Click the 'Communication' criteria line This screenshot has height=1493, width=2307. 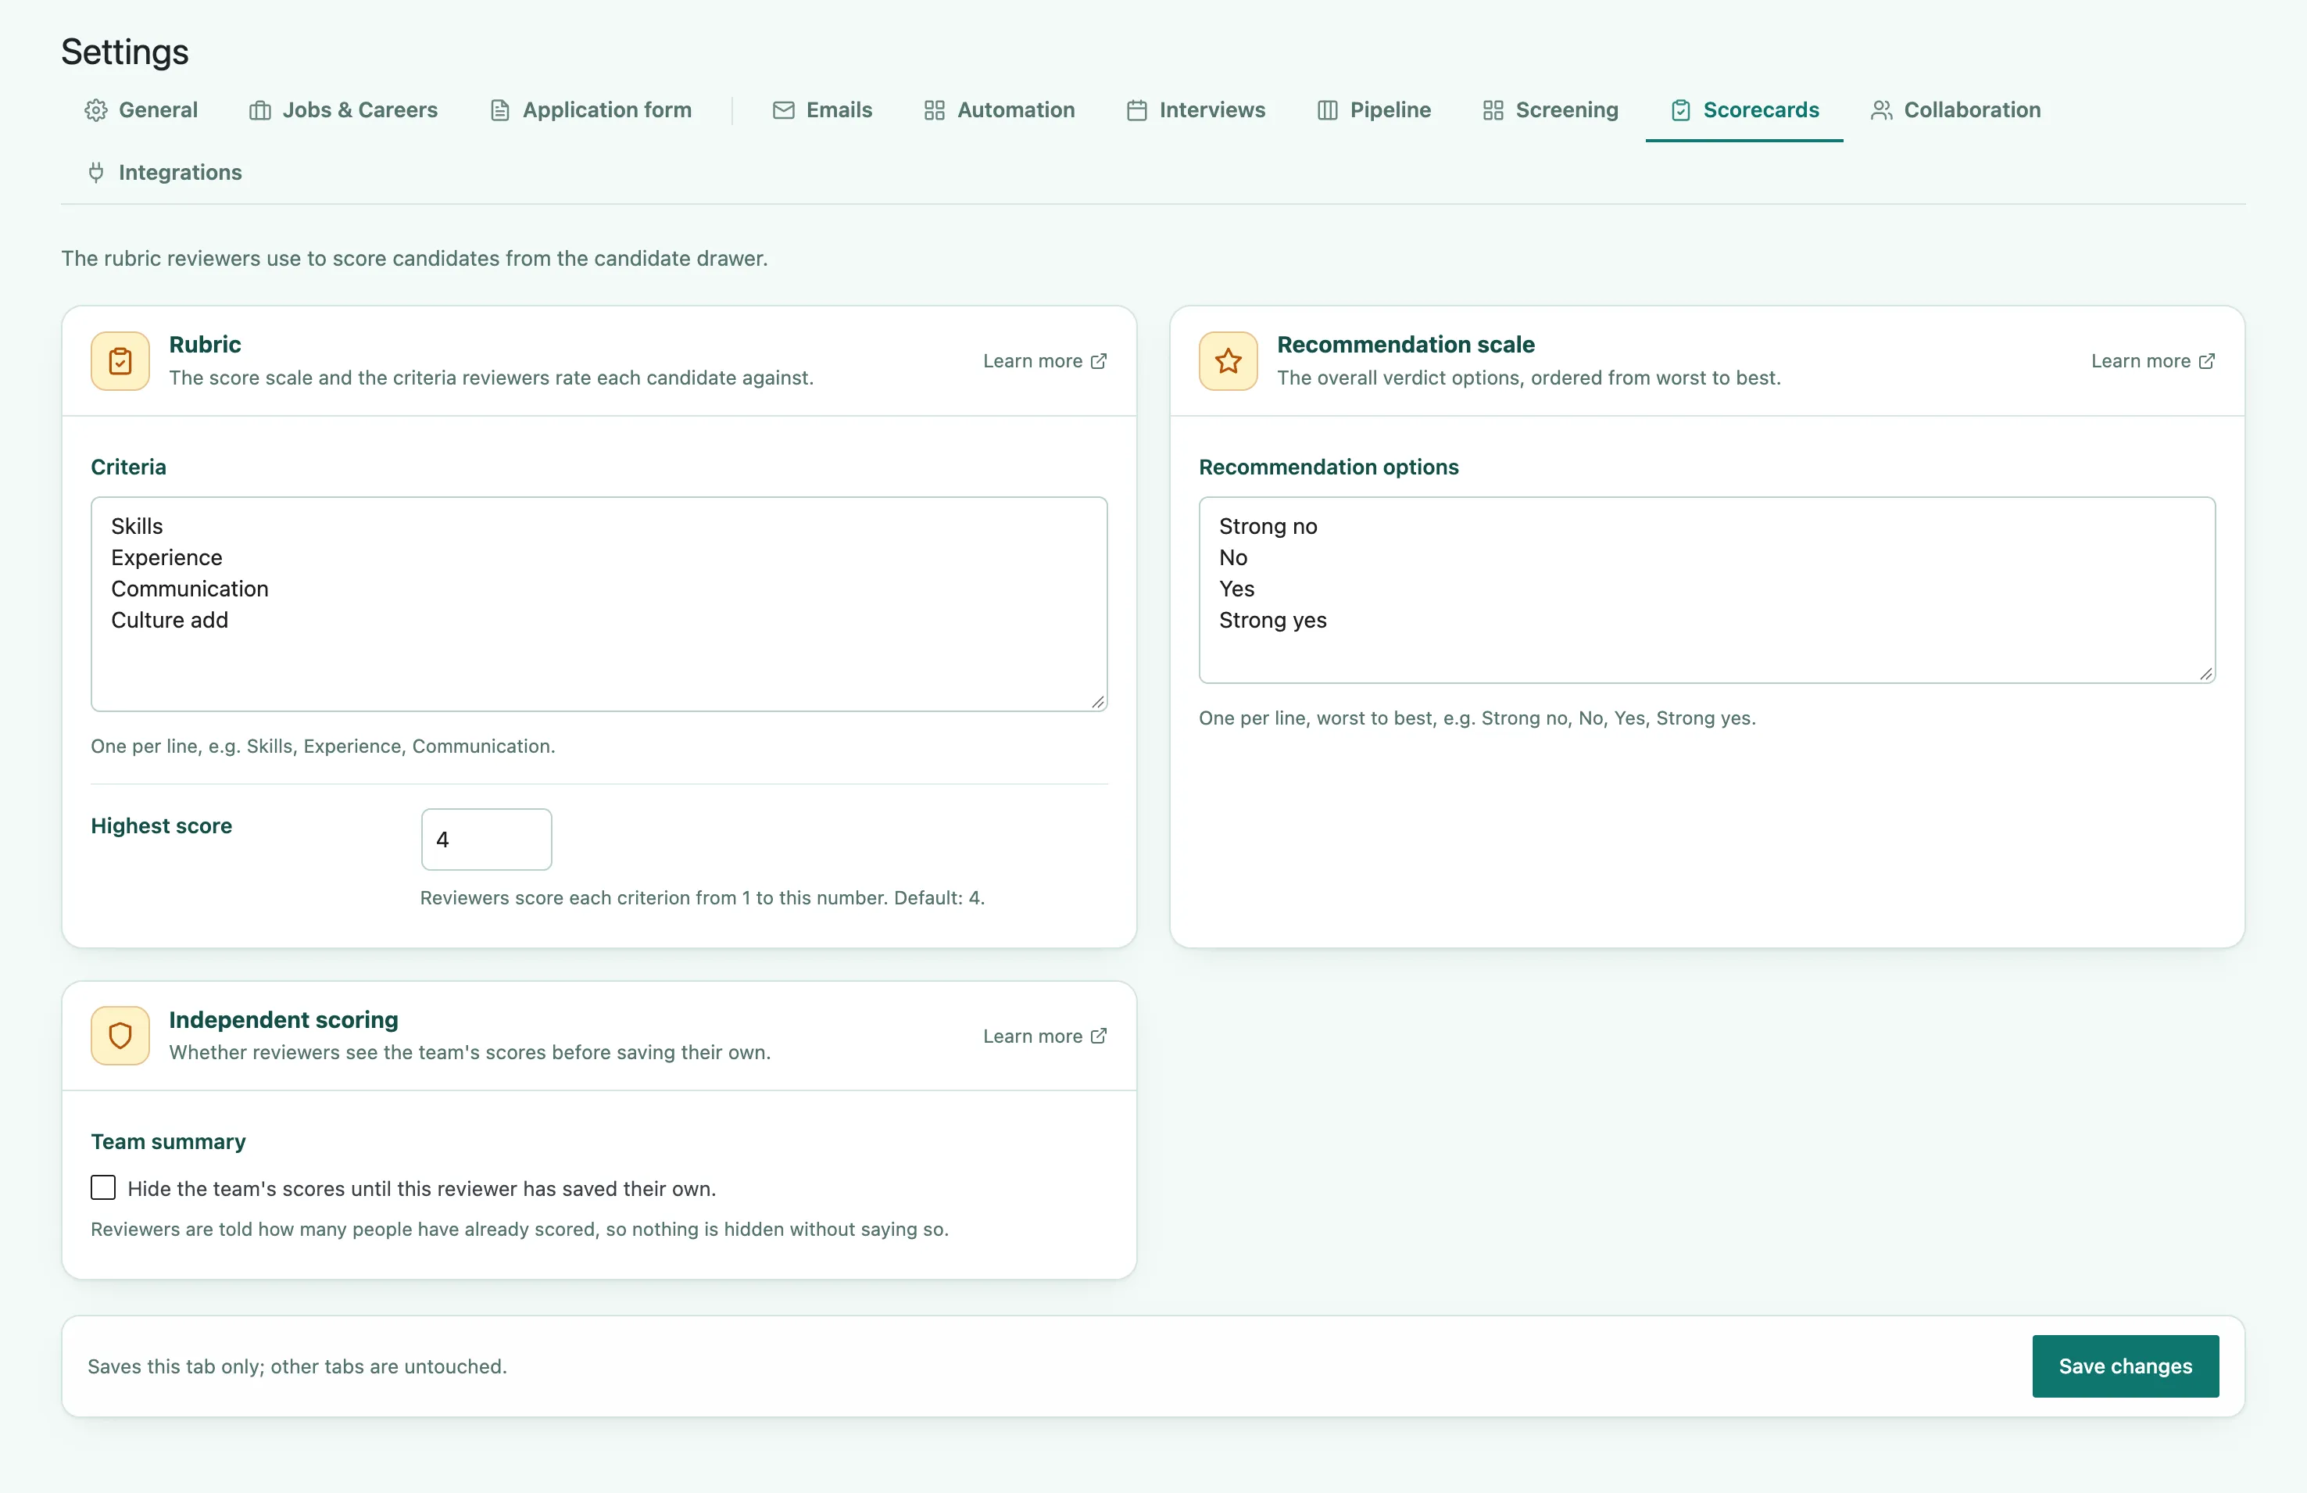[x=190, y=589]
